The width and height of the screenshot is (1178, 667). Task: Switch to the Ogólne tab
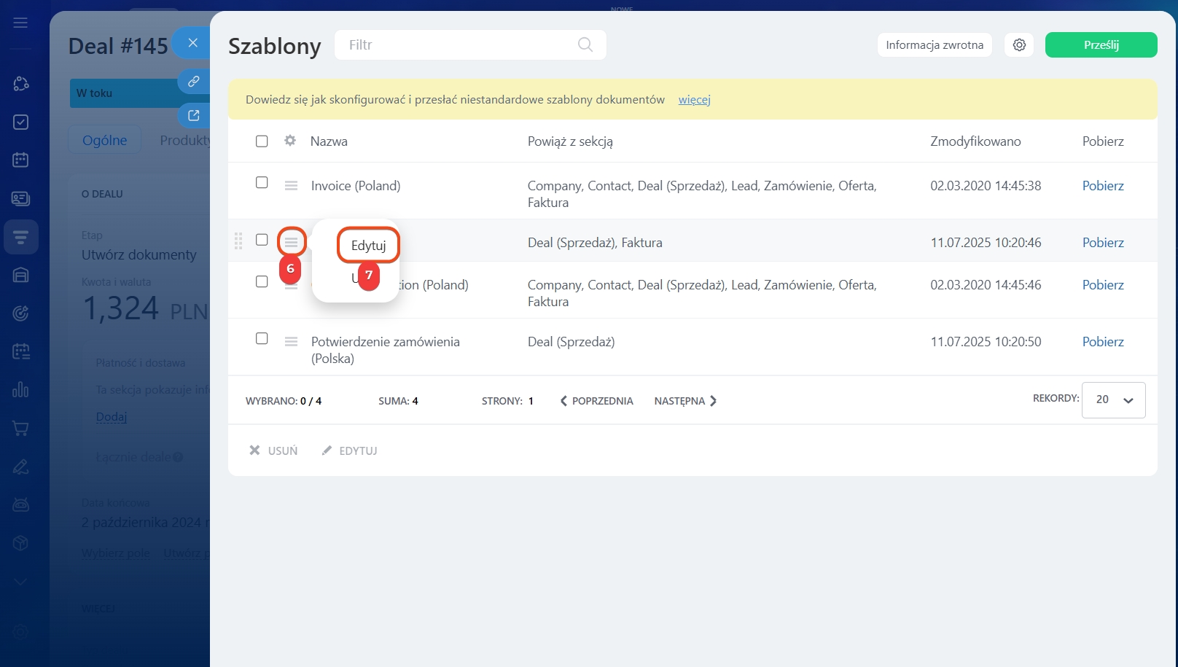(104, 140)
